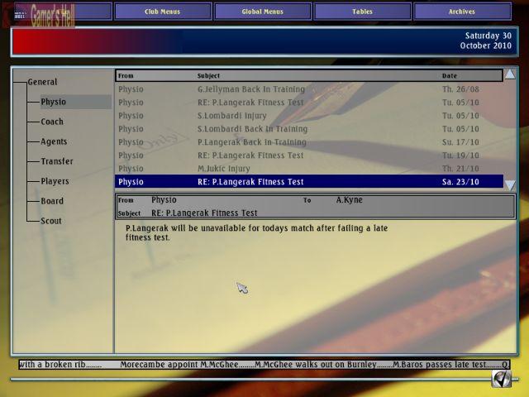Open the Transfer message category

[x=57, y=161]
